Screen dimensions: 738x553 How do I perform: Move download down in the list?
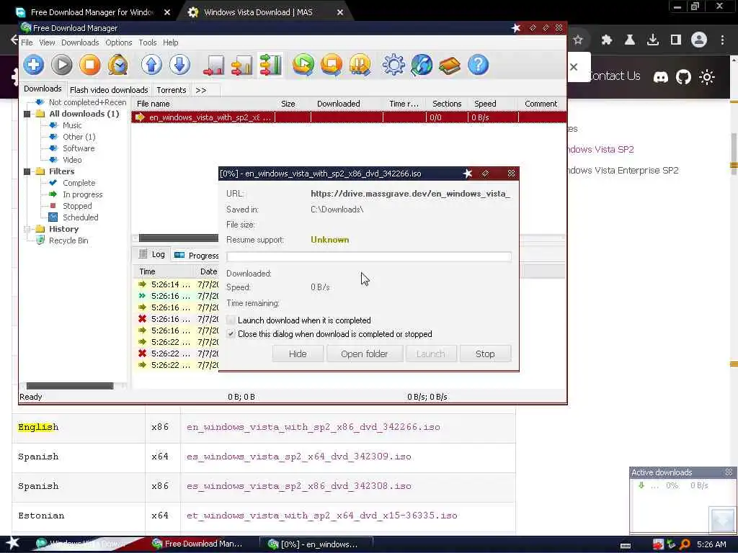179,64
